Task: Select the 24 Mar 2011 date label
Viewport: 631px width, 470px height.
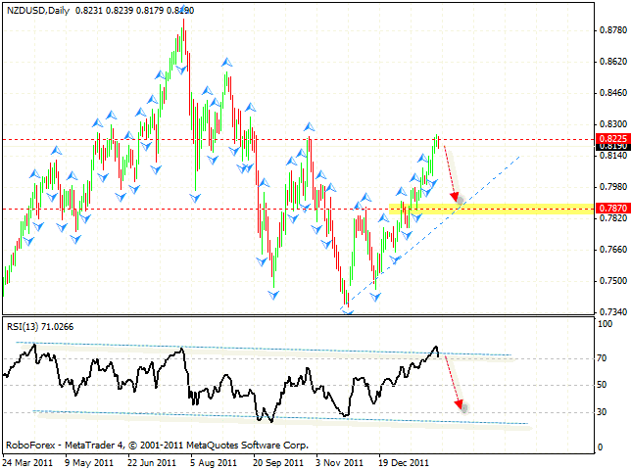Action: pyautogui.click(x=24, y=462)
